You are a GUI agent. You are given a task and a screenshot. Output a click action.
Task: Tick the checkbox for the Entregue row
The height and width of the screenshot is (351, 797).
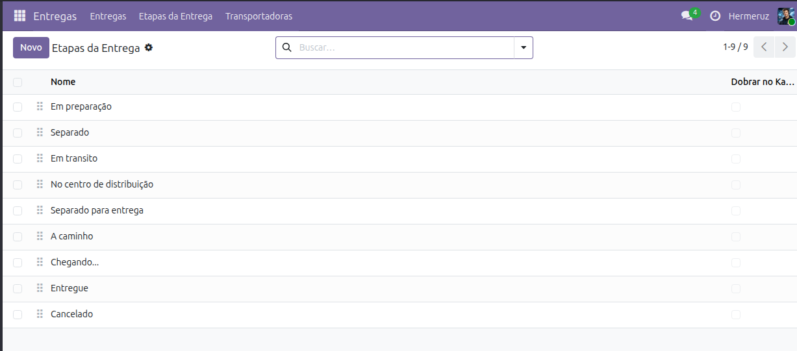(18, 288)
